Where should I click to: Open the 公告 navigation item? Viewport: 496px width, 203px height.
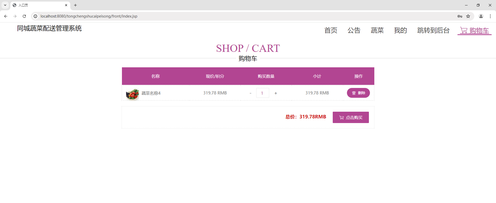tap(354, 30)
